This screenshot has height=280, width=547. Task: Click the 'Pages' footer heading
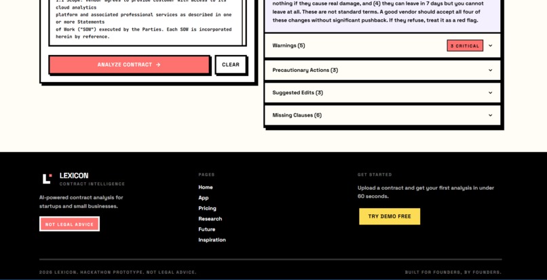206,174
